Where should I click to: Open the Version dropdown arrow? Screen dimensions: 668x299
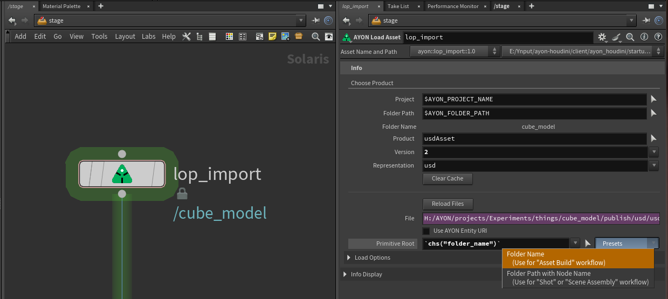(654, 152)
